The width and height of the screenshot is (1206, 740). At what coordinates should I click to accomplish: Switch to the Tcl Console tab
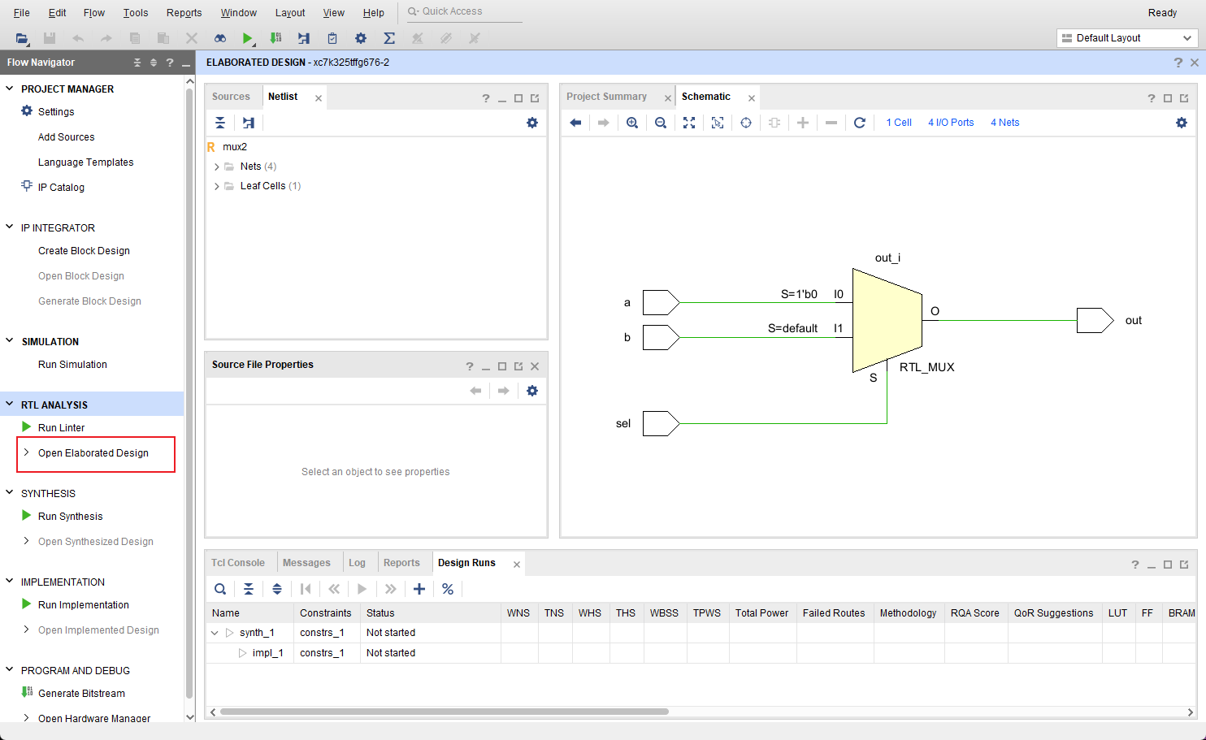[238, 563]
